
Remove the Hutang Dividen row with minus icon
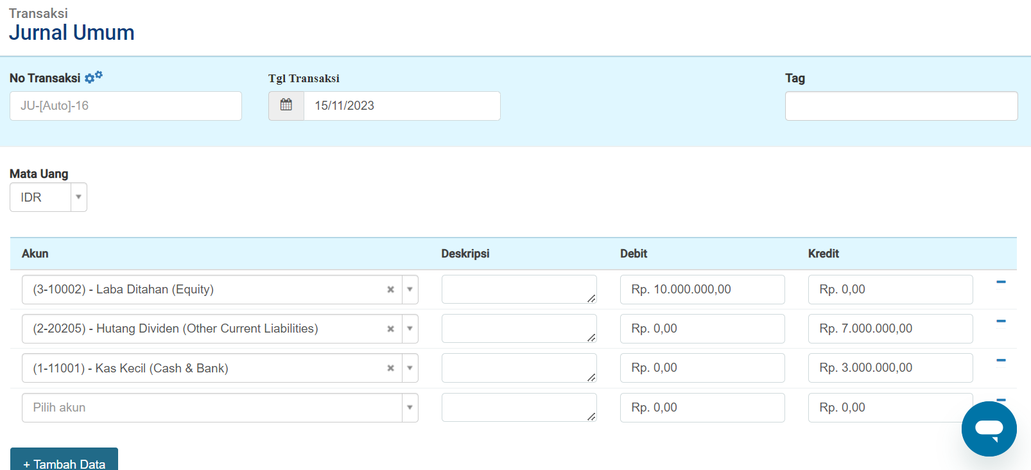[x=1000, y=321]
